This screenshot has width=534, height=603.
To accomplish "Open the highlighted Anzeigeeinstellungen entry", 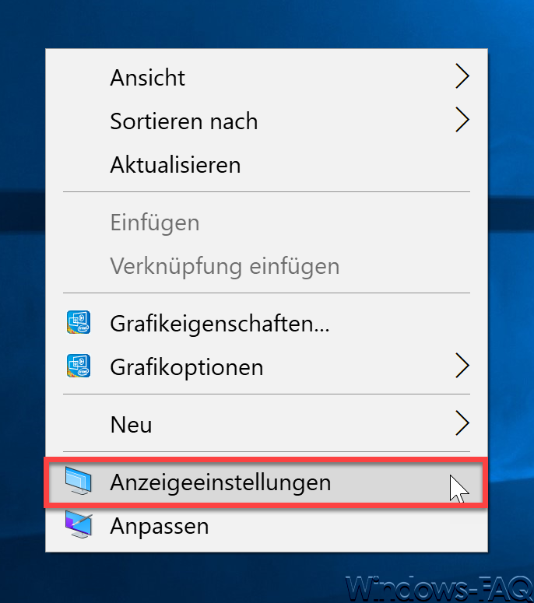I will point(267,482).
